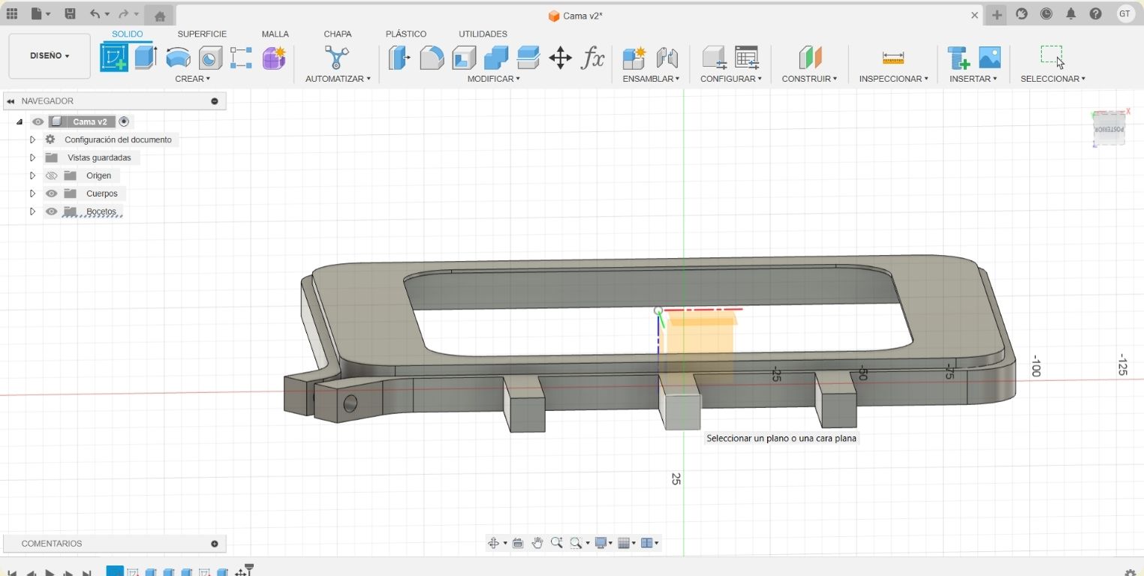Open the AUTOMATIZAR menu label

[338, 79]
